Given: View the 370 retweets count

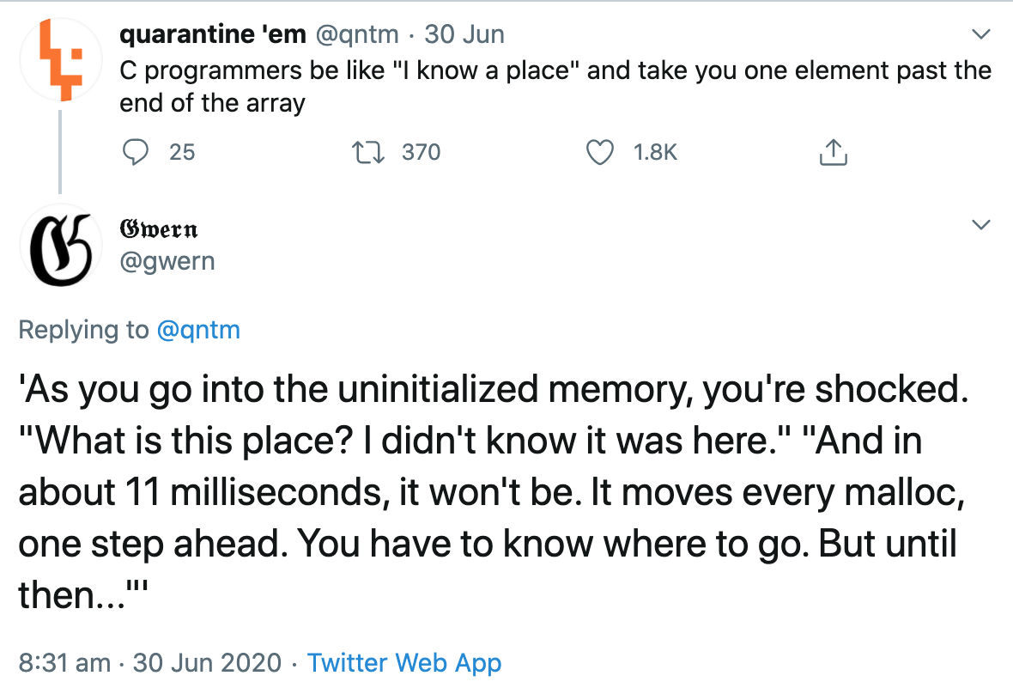Looking at the screenshot, I should point(421,153).
